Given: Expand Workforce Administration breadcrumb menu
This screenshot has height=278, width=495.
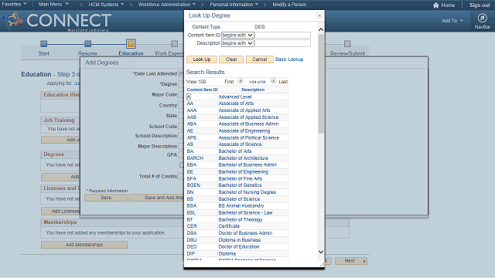Looking at the screenshot, I should tap(167, 5).
